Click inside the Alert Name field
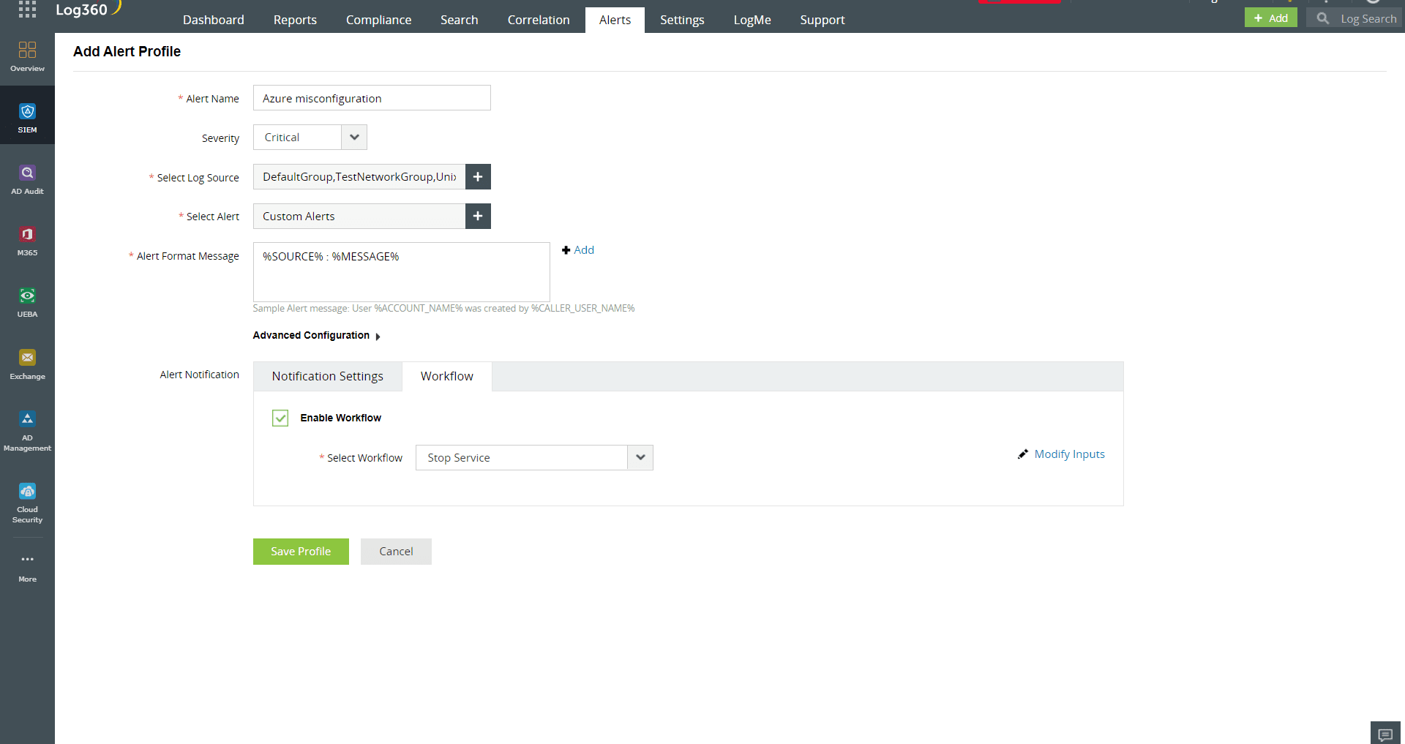The image size is (1405, 744). tap(371, 97)
